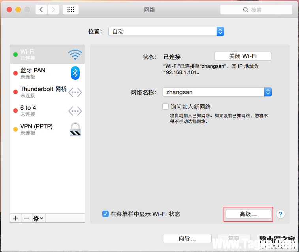Click the red status dot beside 蓝牙 PAN
Screen dimensions: 299x252
point(15,73)
